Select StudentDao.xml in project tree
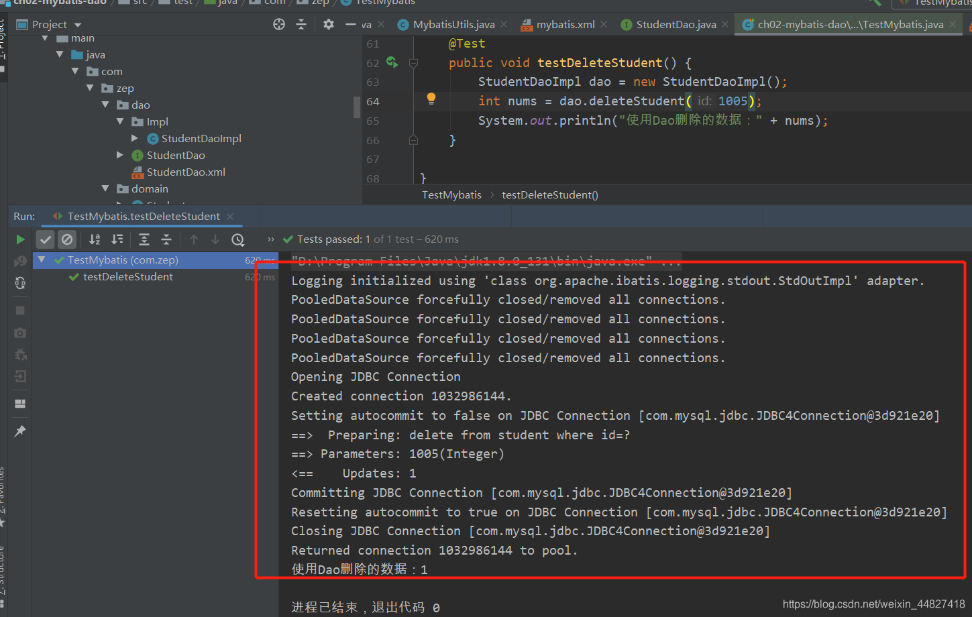 pyautogui.click(x=186, y=172)
